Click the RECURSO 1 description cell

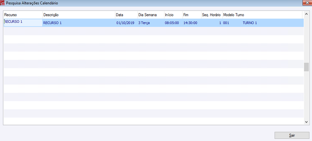coord(79,23)
